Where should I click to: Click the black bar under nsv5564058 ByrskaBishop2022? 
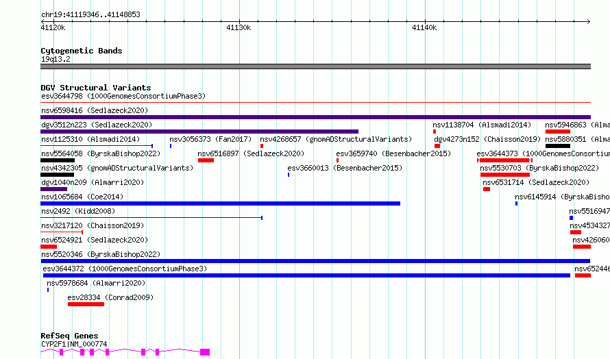pyautogui.click(x=58, y=160)
